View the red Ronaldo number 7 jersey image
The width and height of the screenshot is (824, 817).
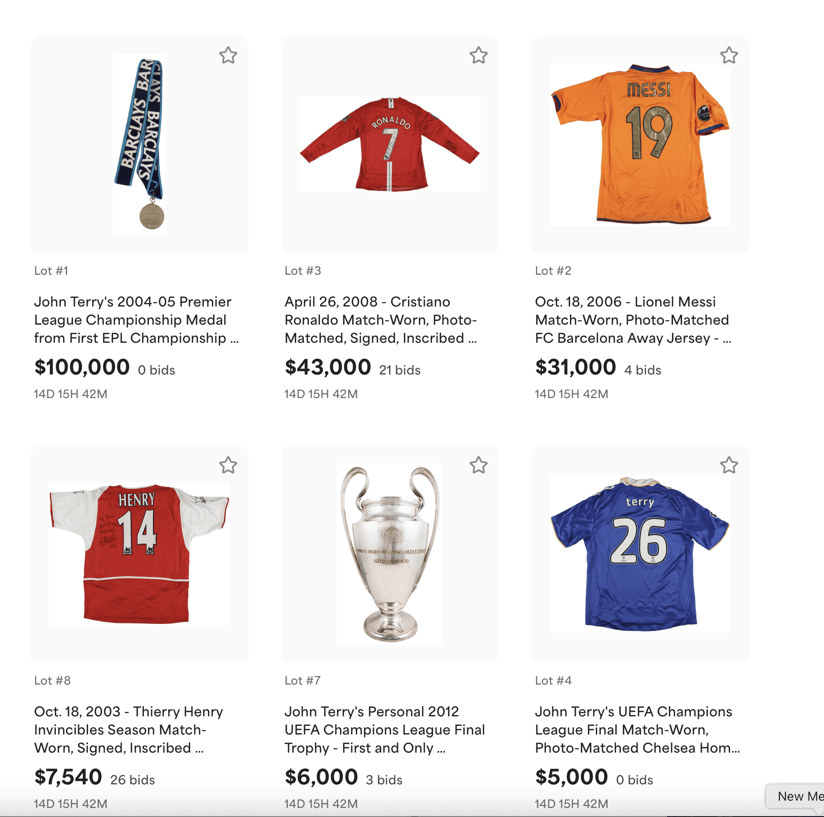(390, 144)
